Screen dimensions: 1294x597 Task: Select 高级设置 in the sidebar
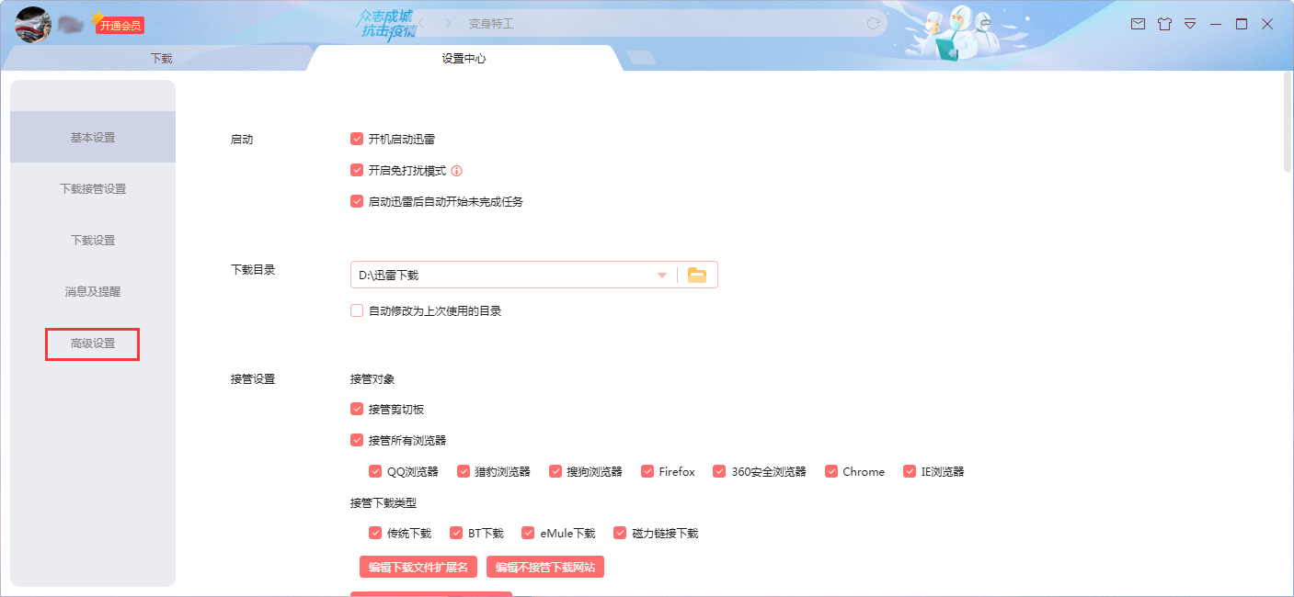pyautogui.click(x=92, y=344)
